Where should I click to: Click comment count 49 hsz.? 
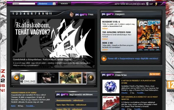point(21,106)
